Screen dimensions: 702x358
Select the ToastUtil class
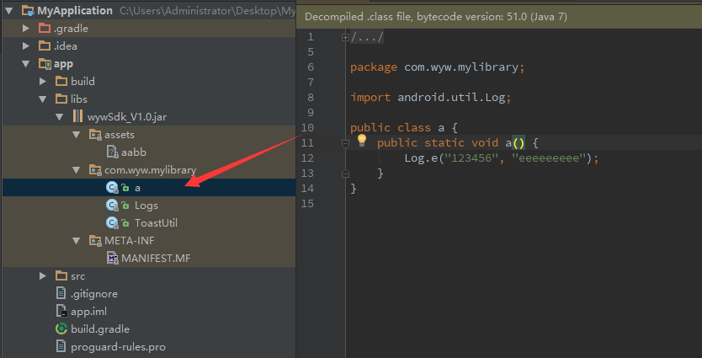tap(156, 222)
